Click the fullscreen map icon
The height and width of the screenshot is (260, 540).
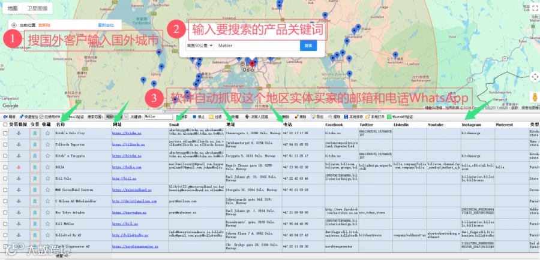coord(535,7)
